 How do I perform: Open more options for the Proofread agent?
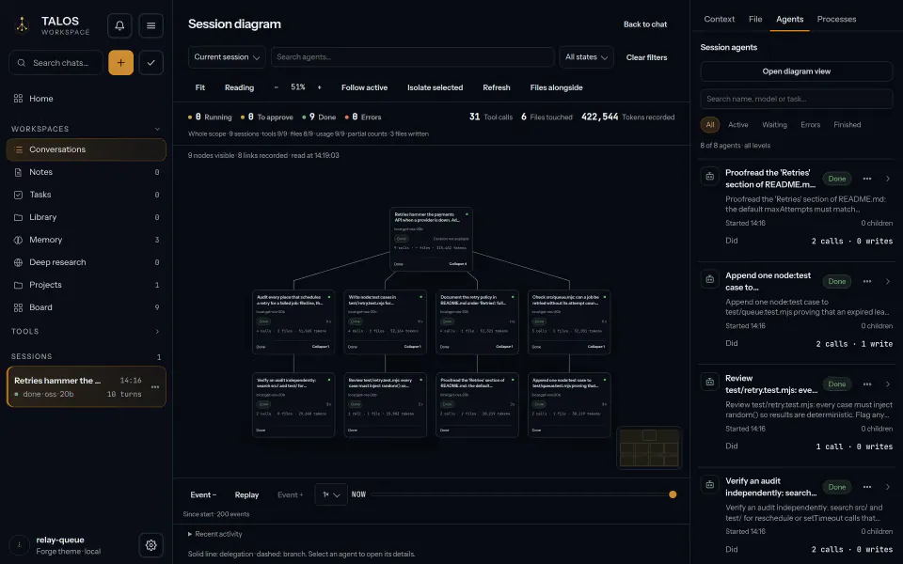click(x=866, y=179)
